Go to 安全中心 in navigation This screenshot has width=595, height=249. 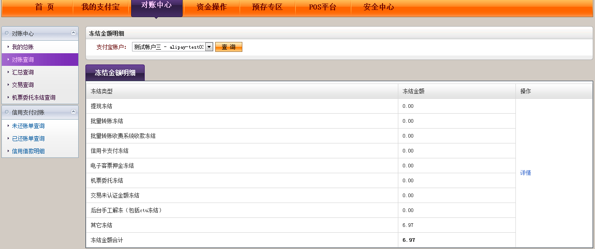click(x=378, y=7)
